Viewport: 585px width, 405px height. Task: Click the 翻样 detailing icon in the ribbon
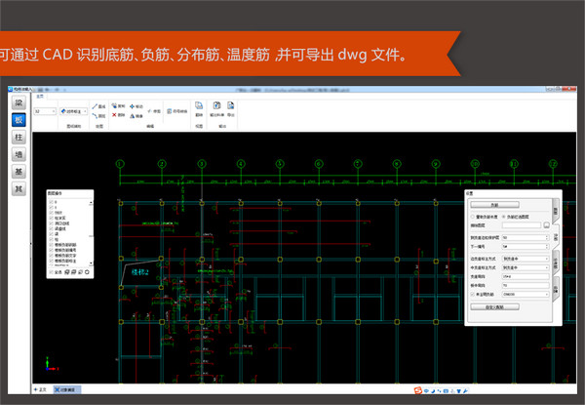[199, 108]
